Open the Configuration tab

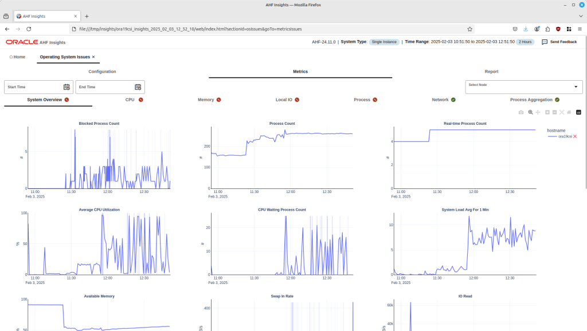click(102, 72)
